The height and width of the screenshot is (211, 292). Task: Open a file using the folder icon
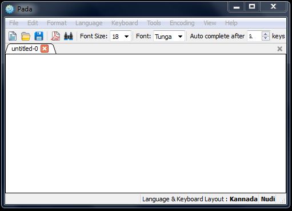pyautogui.click(x=26, y=36)
